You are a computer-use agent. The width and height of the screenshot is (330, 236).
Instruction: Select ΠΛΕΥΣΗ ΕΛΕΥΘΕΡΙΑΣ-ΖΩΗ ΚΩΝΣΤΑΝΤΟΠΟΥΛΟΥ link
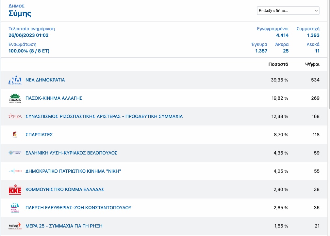pos(78,208)
